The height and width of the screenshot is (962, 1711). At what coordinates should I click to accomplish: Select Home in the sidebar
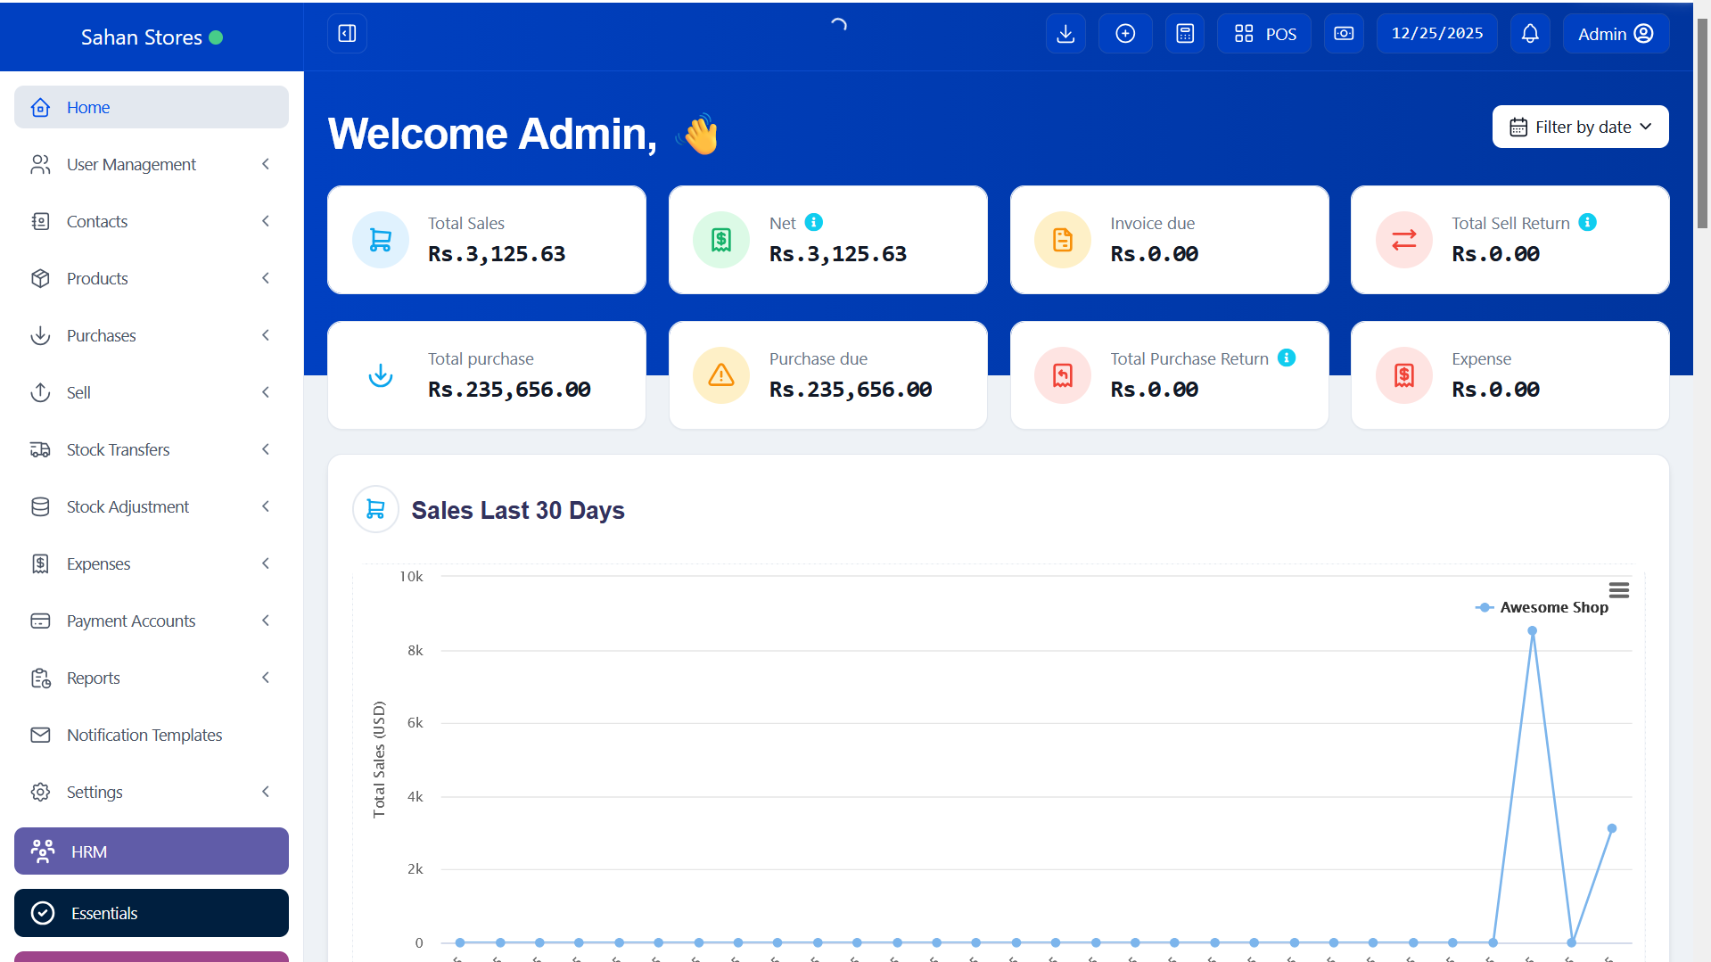152,107
